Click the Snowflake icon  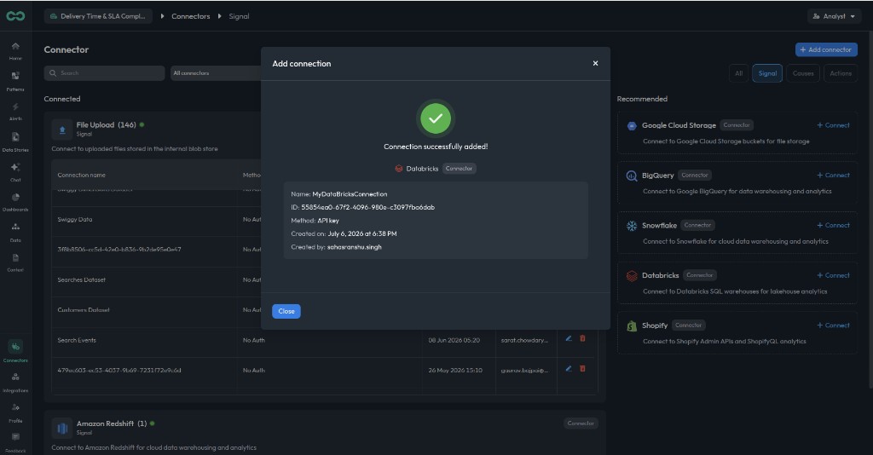coord(632,227)
